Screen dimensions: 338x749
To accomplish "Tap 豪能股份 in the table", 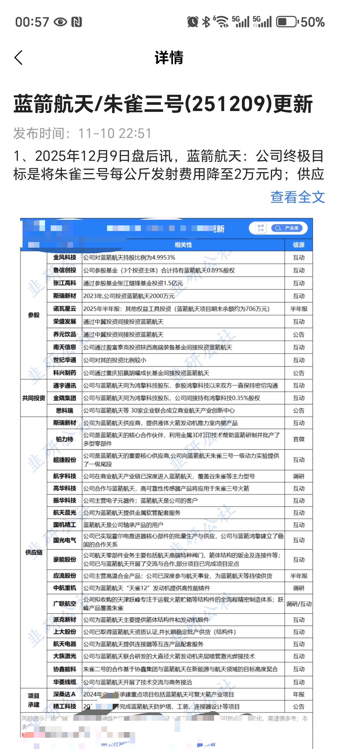I will [x=65, y=559].
